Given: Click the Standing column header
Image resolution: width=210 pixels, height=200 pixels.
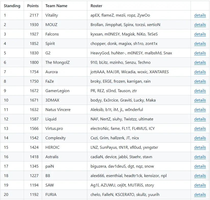Looking at the screenshot, I should pos(12,6).
